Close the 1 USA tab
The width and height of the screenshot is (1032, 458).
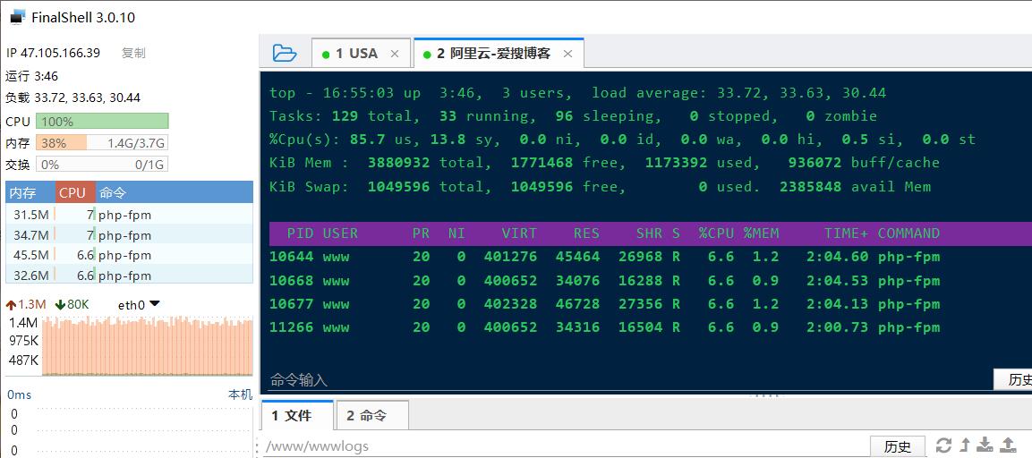pos(394,54)
